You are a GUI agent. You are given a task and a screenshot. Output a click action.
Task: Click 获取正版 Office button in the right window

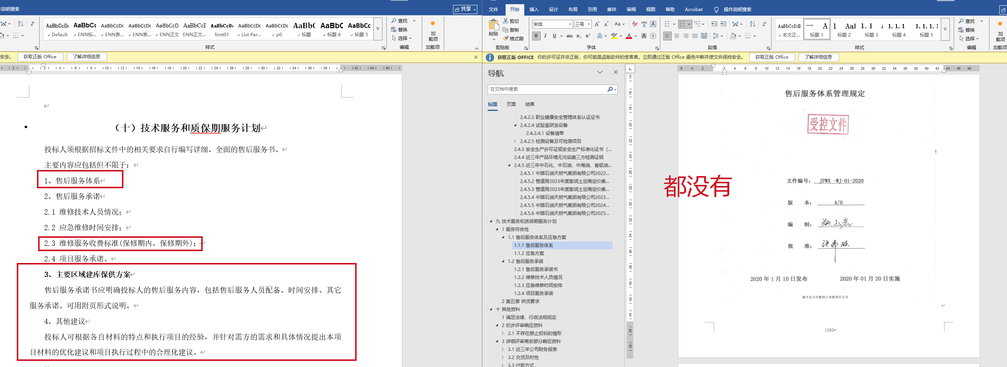point(772,57)
